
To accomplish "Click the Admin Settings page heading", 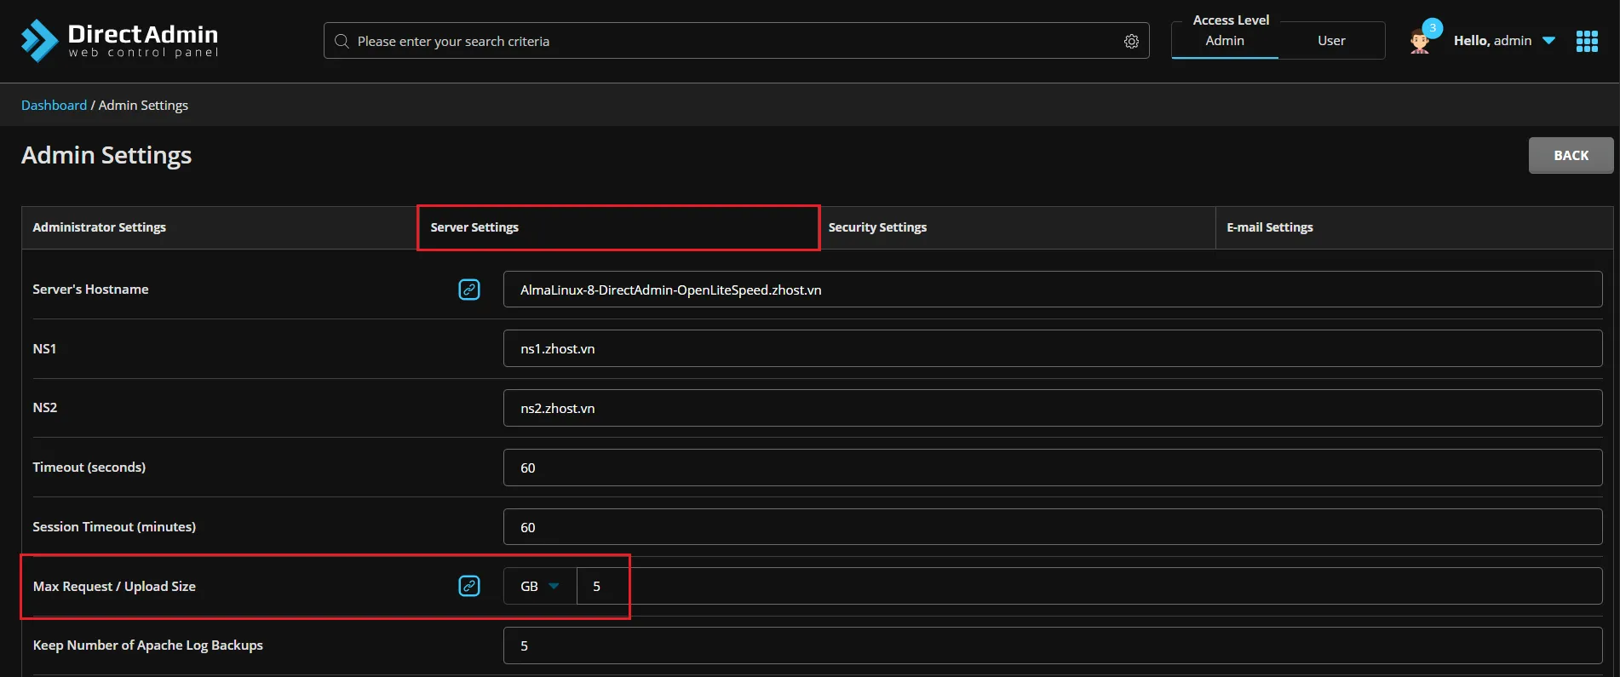I will [x=106, y=155].
